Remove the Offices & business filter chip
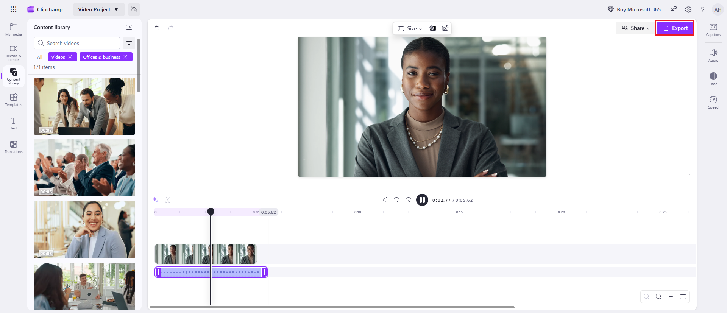 [x=125, y=57]
